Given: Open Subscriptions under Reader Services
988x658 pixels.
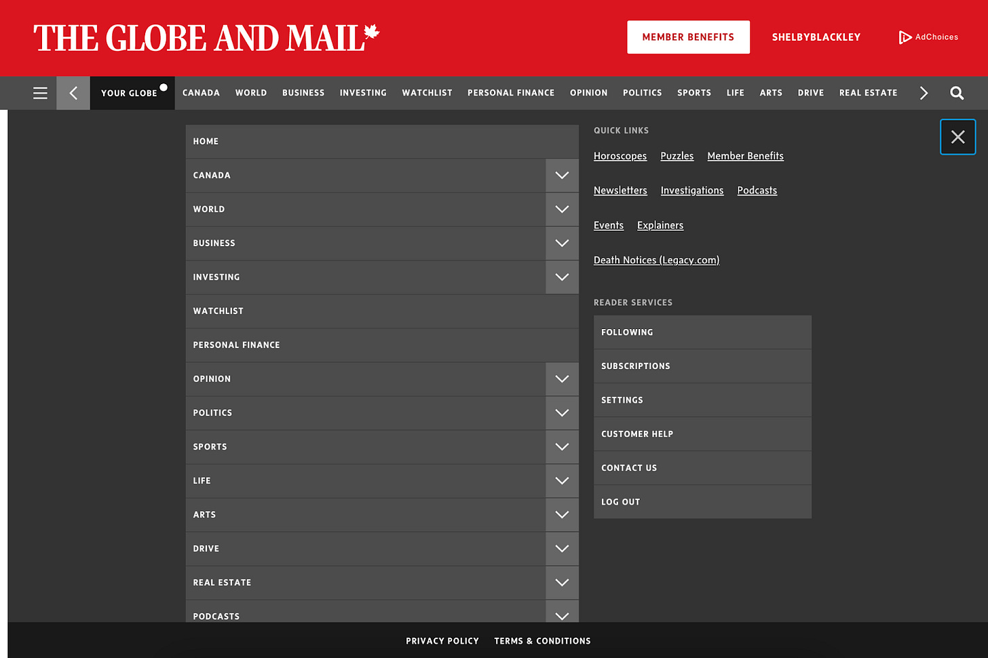Looking at the screenshot, I should coord(702,366).
